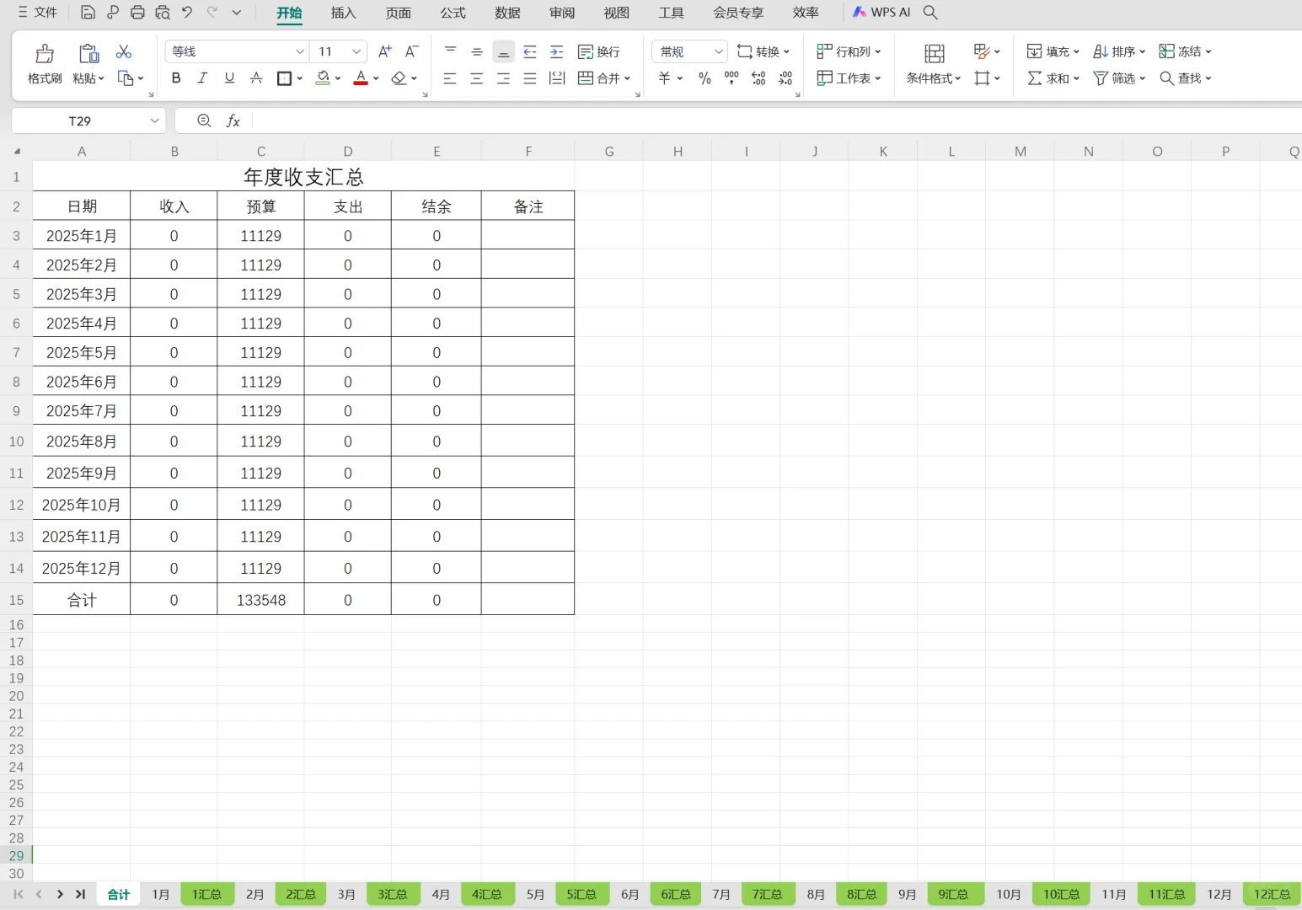Decrease font size with A- icon
The width and height of the screenshot is (1302, 910).
411,51
